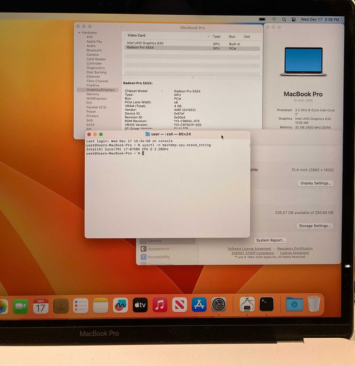Sort by the Bus column header
This screenshot has width=355, height=366.
pos(232,37)
